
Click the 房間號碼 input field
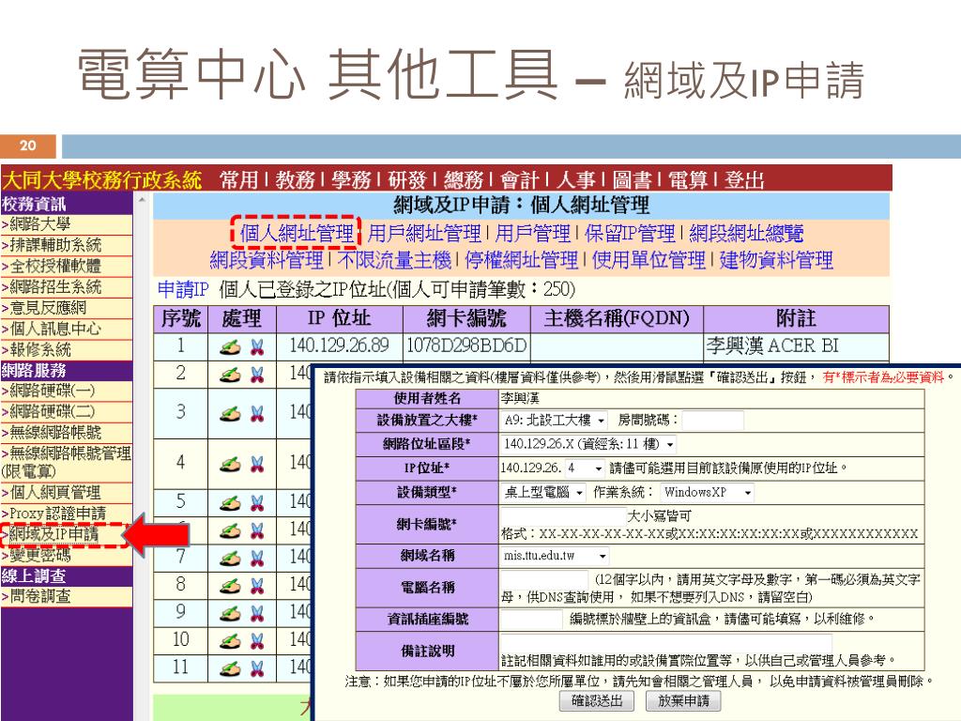pos(713,421)
